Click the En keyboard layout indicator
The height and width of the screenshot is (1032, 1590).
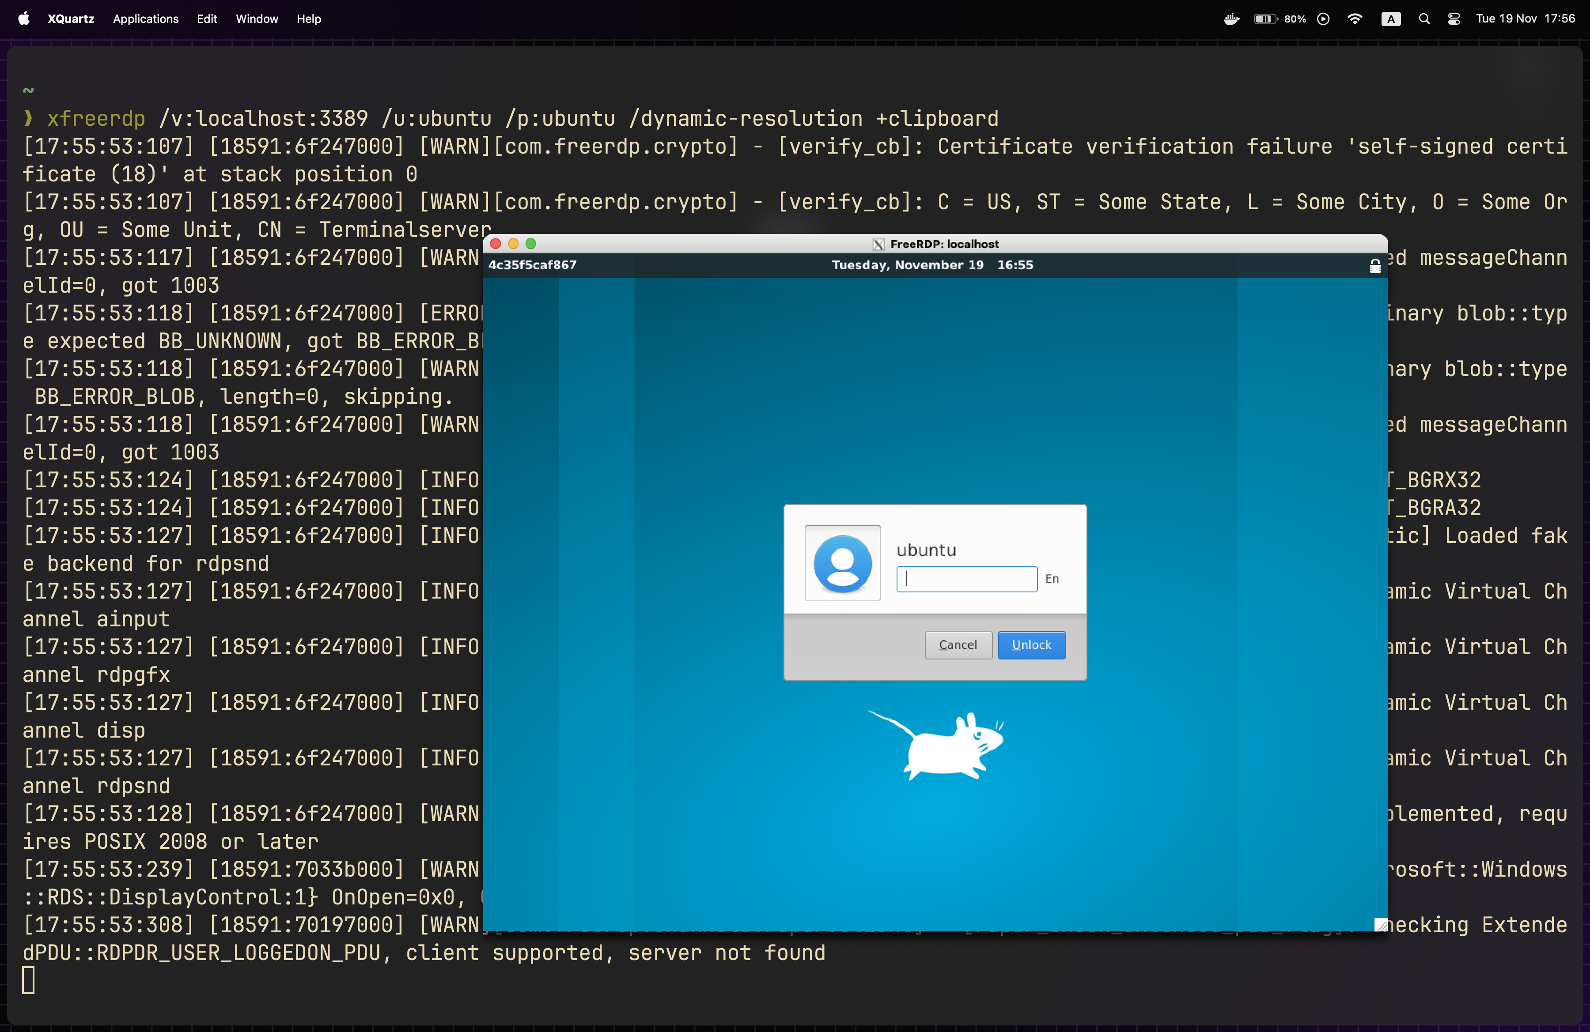click(1052, 579)
